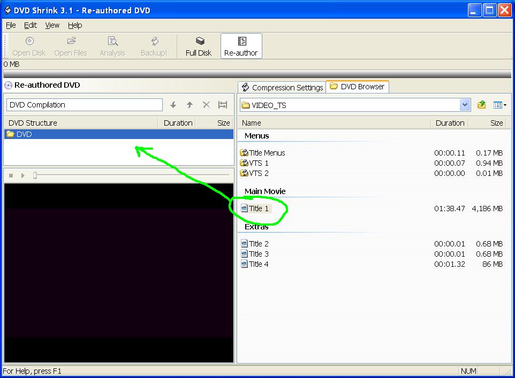
Task: Select Title Menus entry
Action: click(x=263, y=153)
